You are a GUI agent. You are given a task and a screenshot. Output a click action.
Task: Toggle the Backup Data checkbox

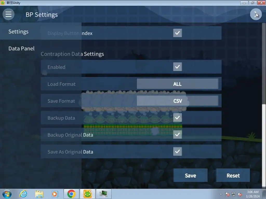click(177, 117)
